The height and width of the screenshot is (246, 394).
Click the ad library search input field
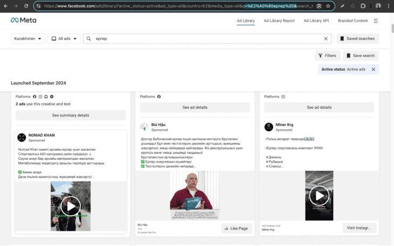208,39
